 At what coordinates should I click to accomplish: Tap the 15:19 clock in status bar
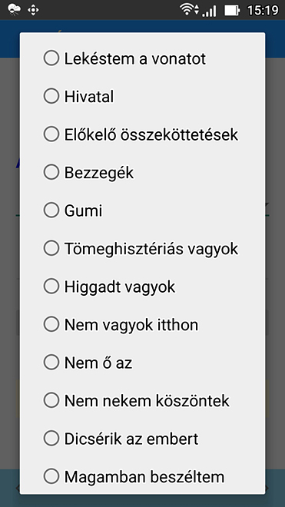click(263, 10)
